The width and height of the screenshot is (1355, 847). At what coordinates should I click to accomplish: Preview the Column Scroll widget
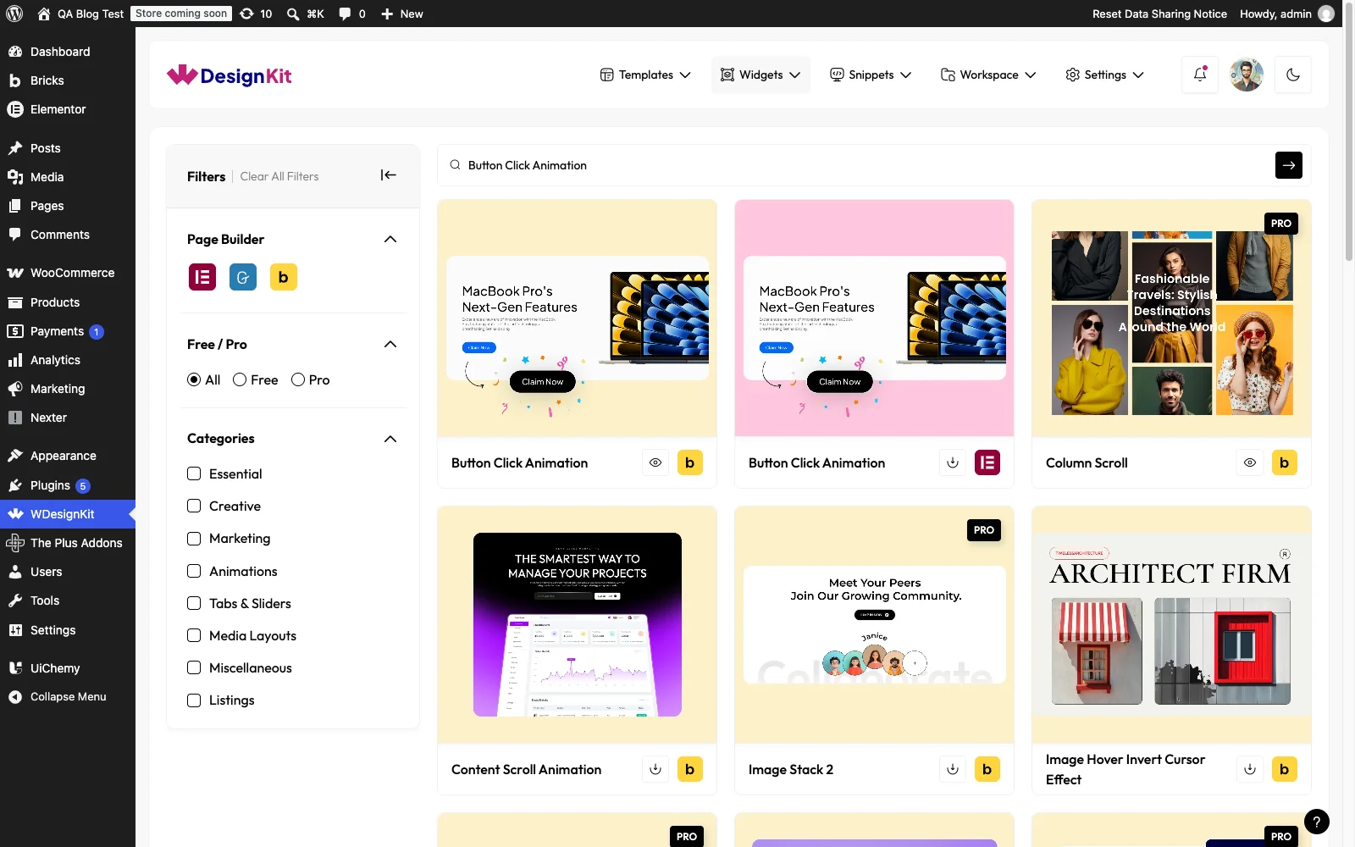pos(1250,462)
